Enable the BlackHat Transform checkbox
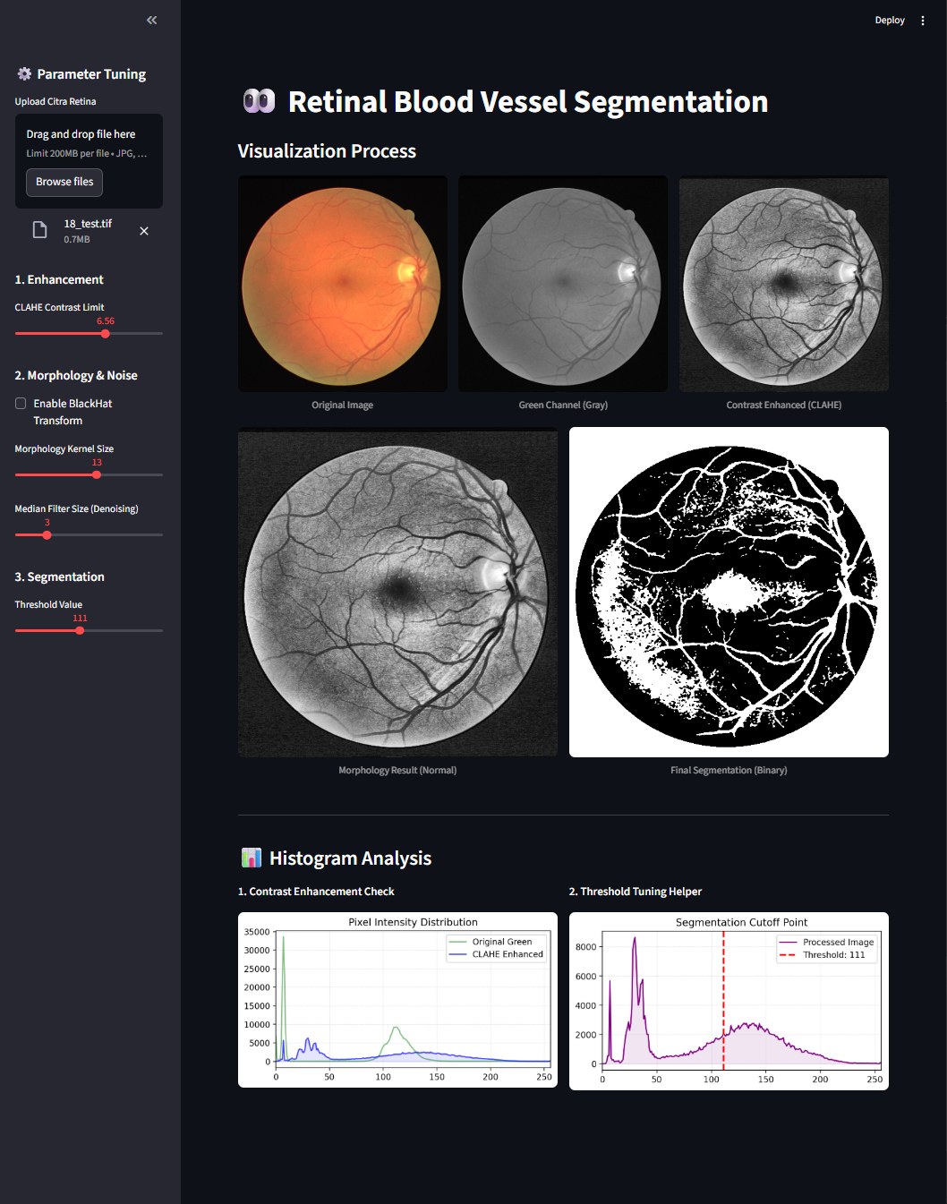Screen dimensions: 947x1204 [21, 403]
